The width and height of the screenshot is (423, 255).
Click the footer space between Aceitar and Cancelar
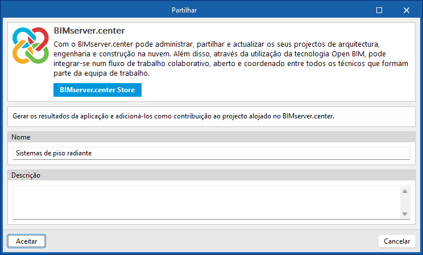point(210,241)
